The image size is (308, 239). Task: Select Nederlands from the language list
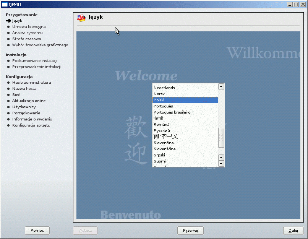click(164, 88)
